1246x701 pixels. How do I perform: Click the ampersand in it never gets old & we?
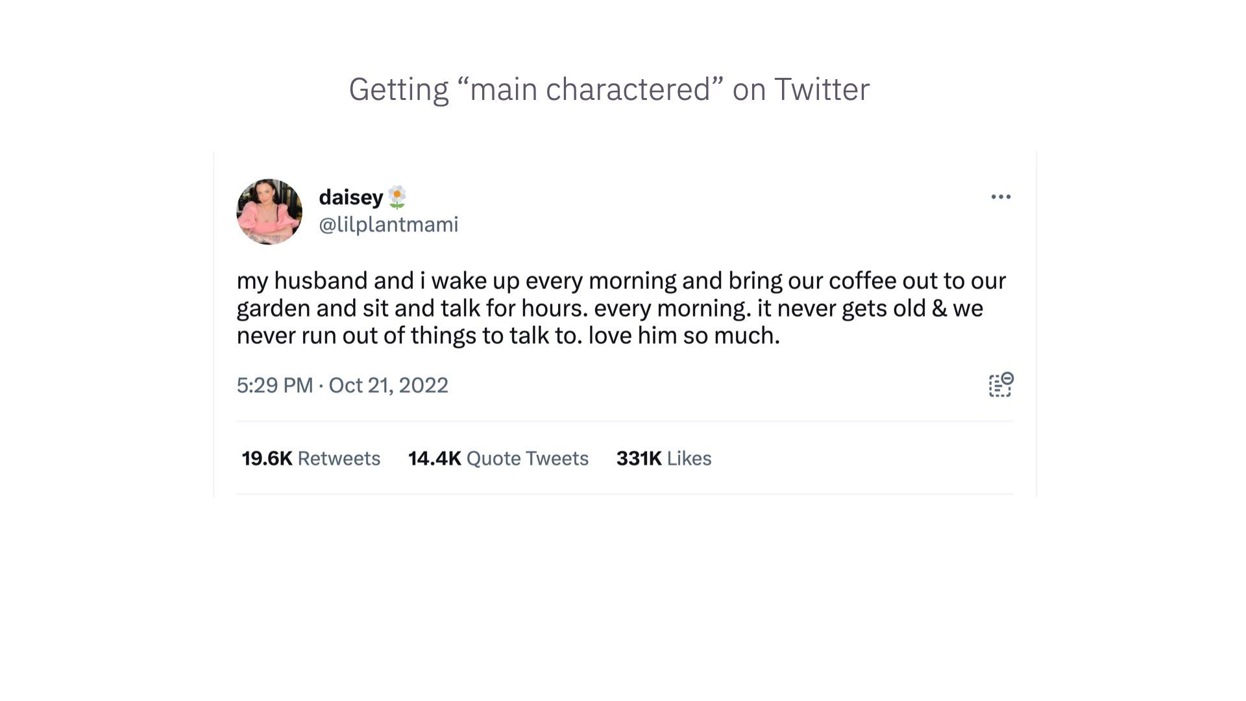[939, 308]
